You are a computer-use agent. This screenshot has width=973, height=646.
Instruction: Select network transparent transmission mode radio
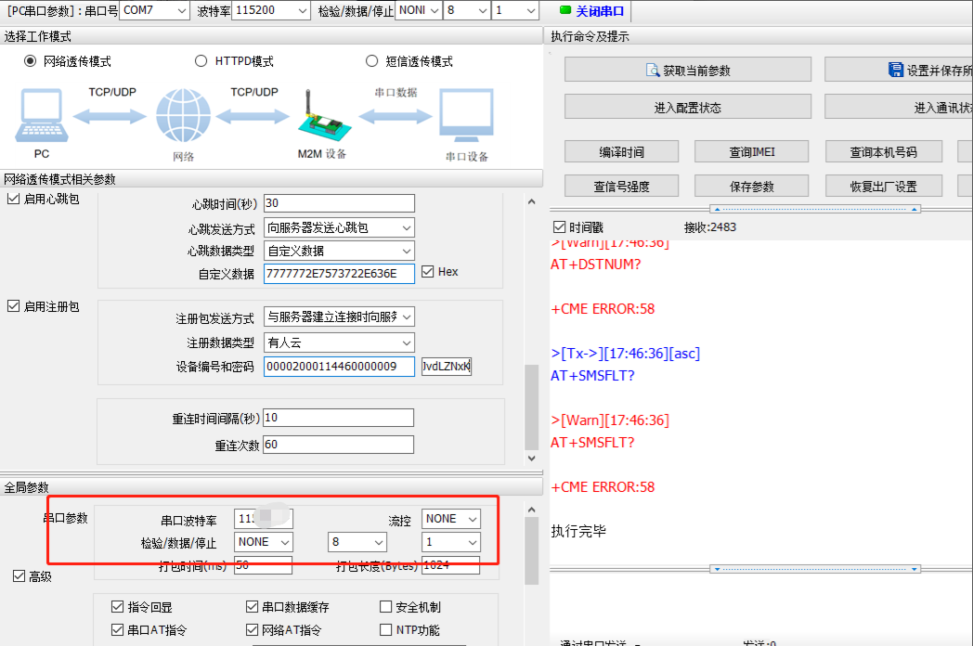[30, 61]
